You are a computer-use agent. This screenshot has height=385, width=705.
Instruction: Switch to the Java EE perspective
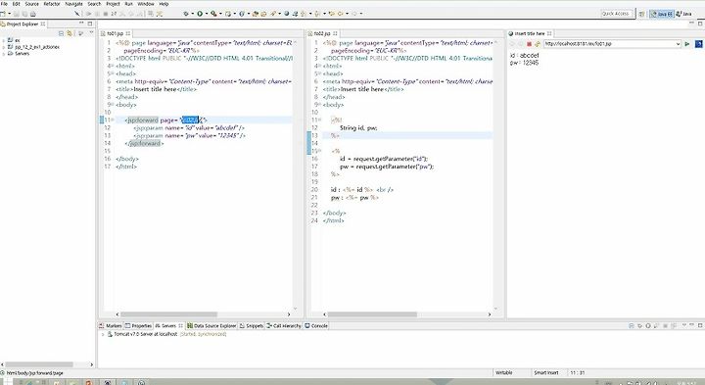pos(662,14)
